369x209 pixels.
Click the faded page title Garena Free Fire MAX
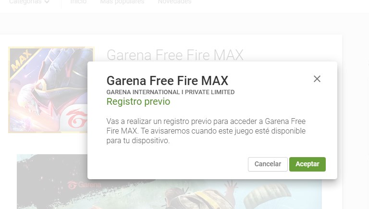point(175,55)
